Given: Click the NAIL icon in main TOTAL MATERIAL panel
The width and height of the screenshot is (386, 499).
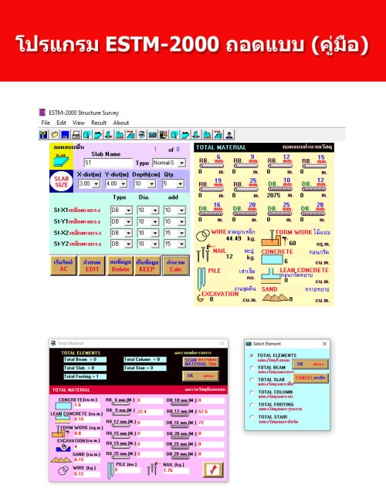Looking at the screenshot, I should click(203, 253).
